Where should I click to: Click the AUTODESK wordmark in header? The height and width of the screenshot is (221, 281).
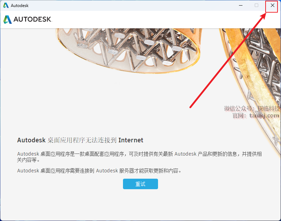click(x=33, y=19)
